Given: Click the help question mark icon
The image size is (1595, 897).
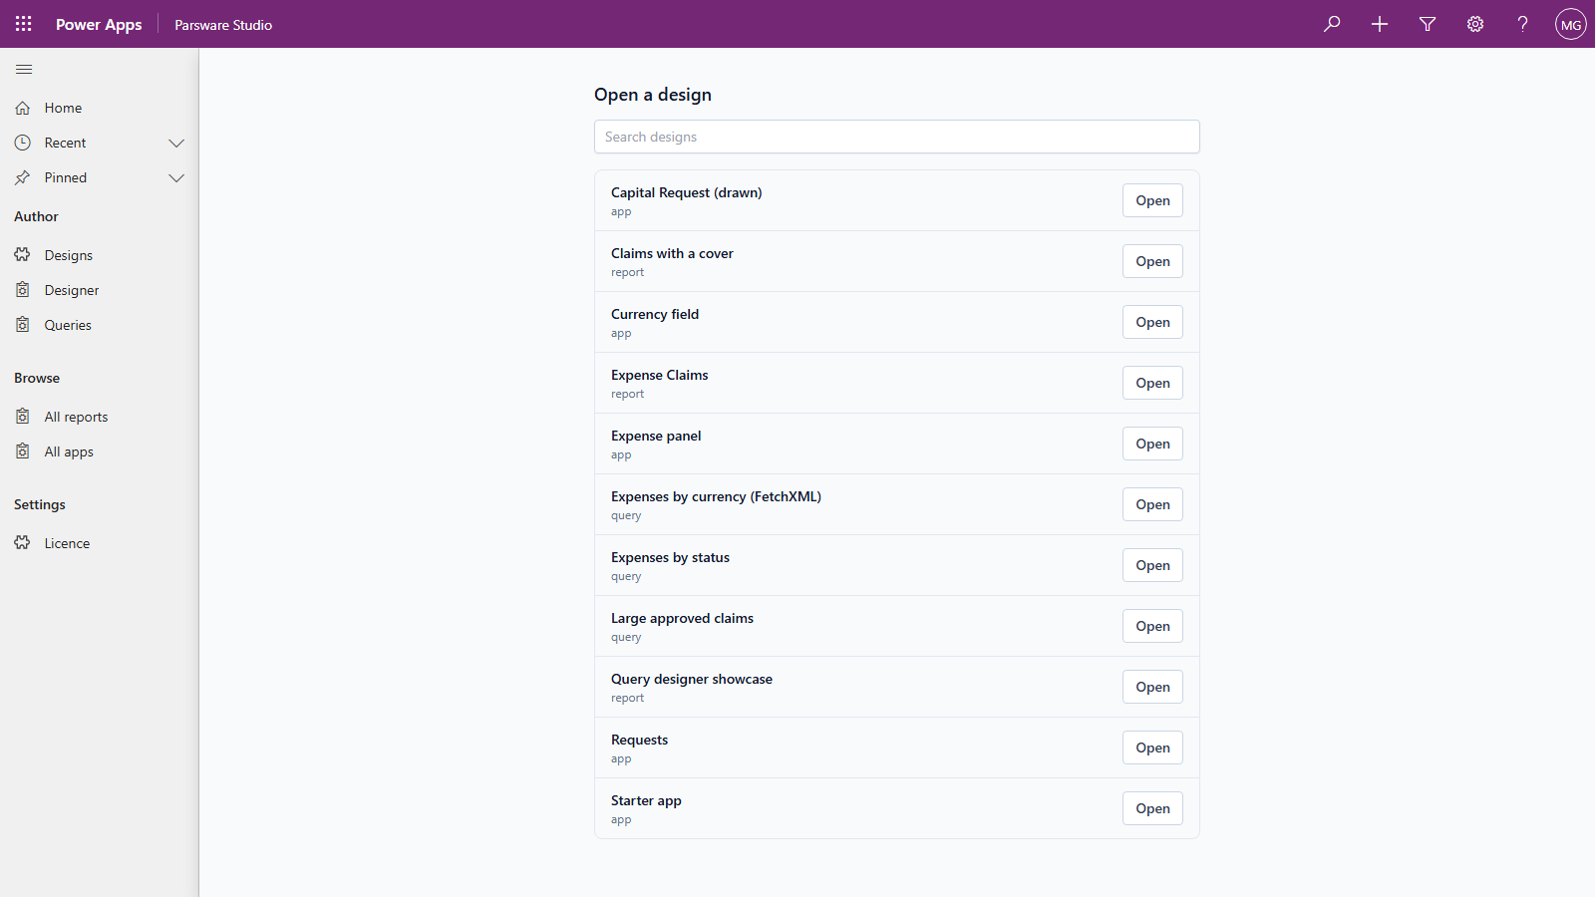Looking at the screenshot, I should (x=1523, y=24).
